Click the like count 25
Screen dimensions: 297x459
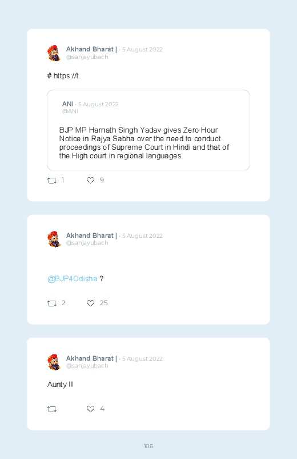click(103, 303)
